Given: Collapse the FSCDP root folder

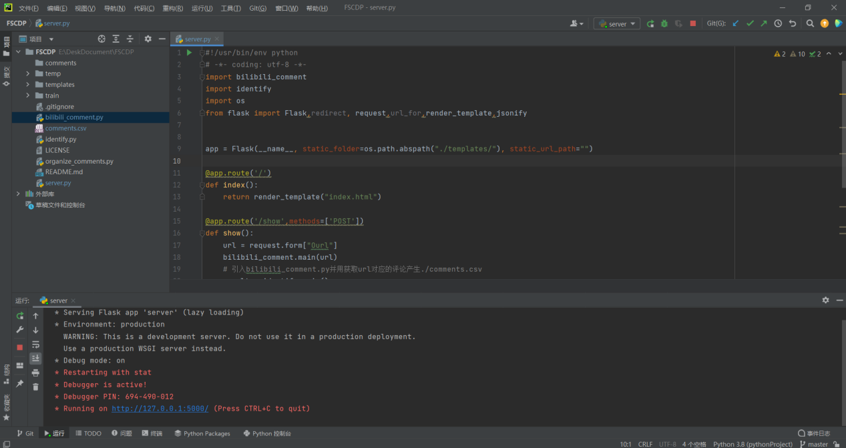Looking at the screenshot, I should (19, 51).
